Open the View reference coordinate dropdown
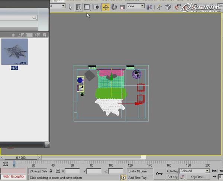 click(x=136, y=6)
